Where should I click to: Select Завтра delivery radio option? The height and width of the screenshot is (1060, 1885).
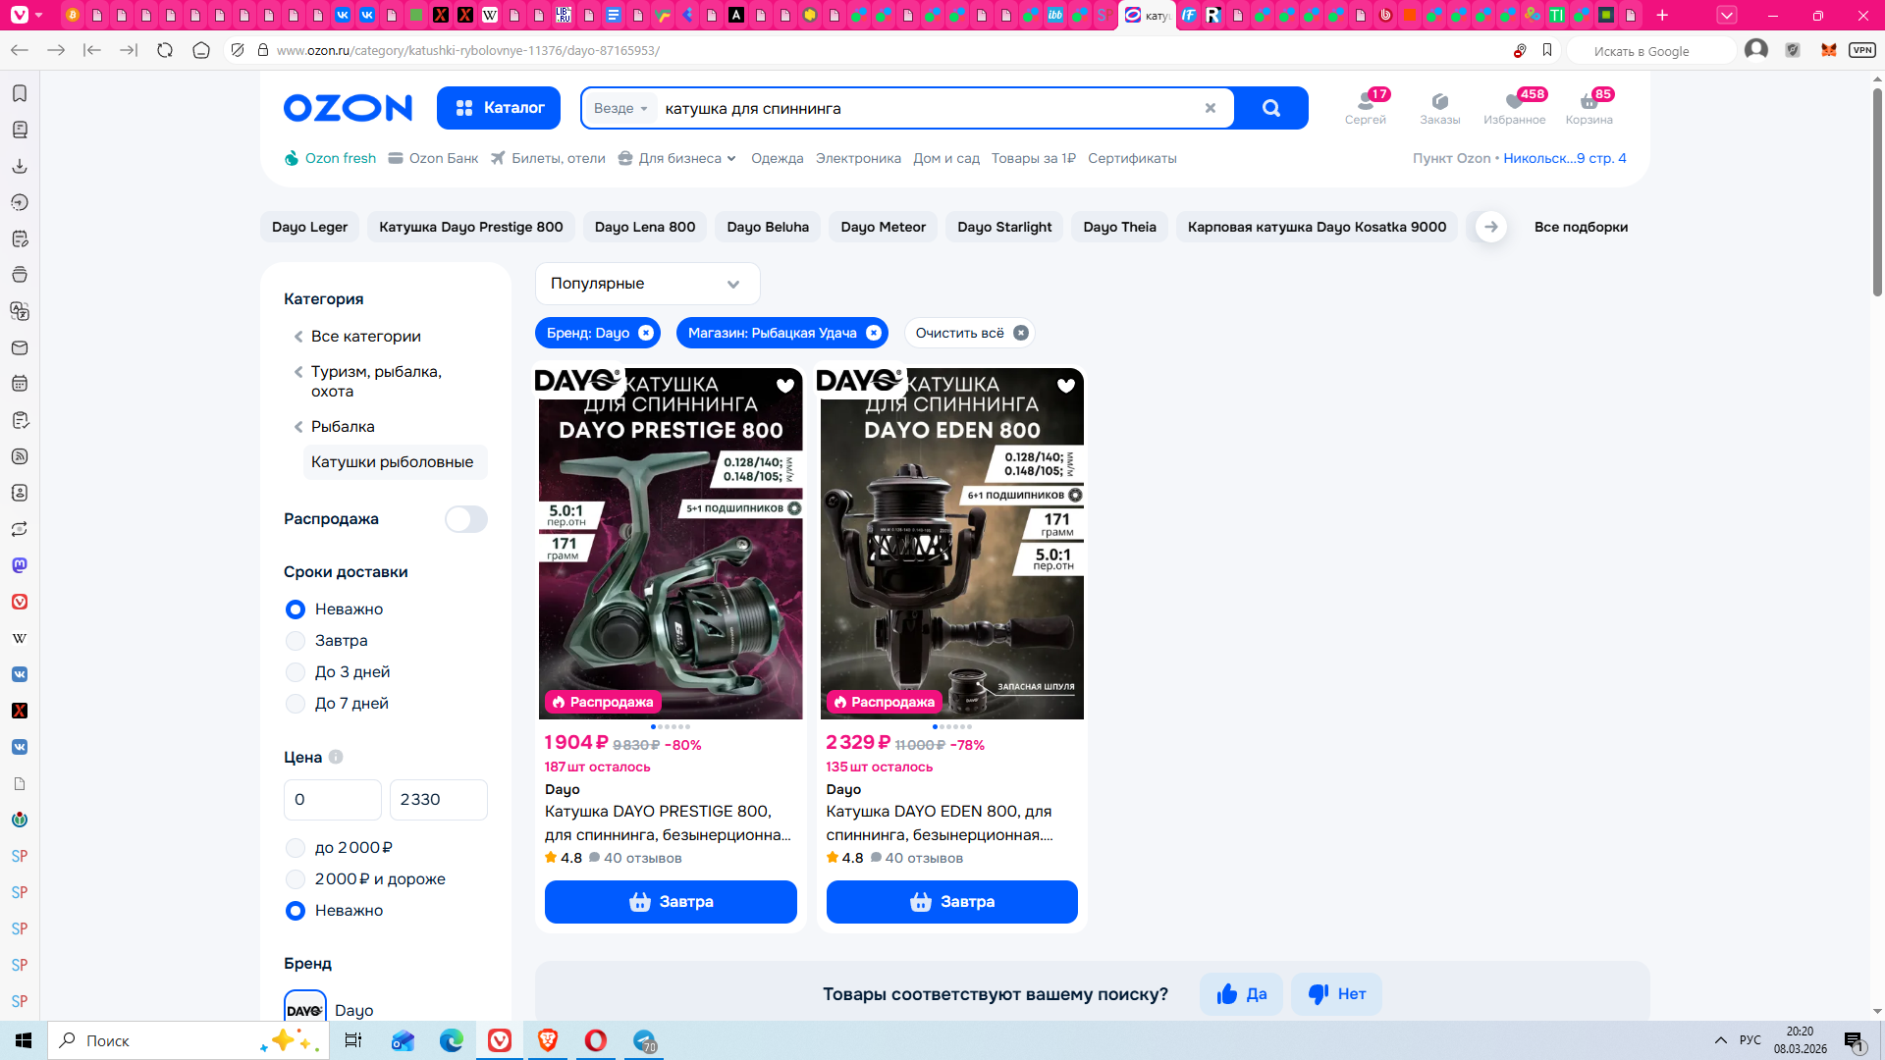click(296, 641)
